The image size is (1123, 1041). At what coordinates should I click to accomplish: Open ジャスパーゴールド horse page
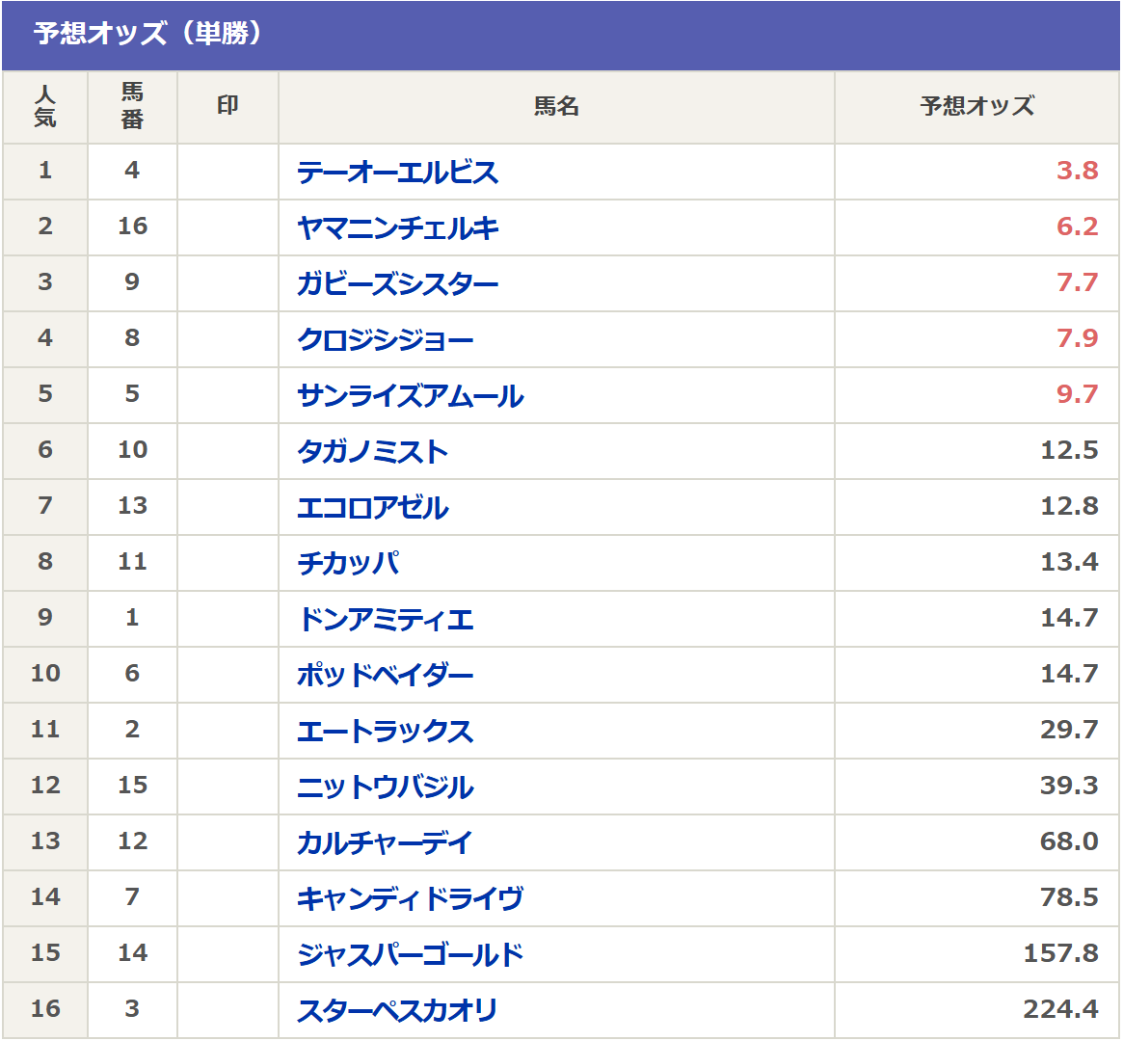point(410,955)
